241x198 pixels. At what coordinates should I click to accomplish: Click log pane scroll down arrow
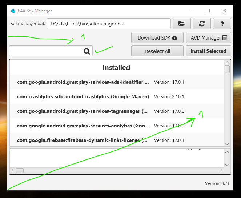coord(227,165)
